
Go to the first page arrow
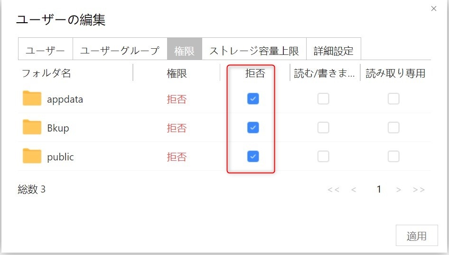tap(333, 190)
